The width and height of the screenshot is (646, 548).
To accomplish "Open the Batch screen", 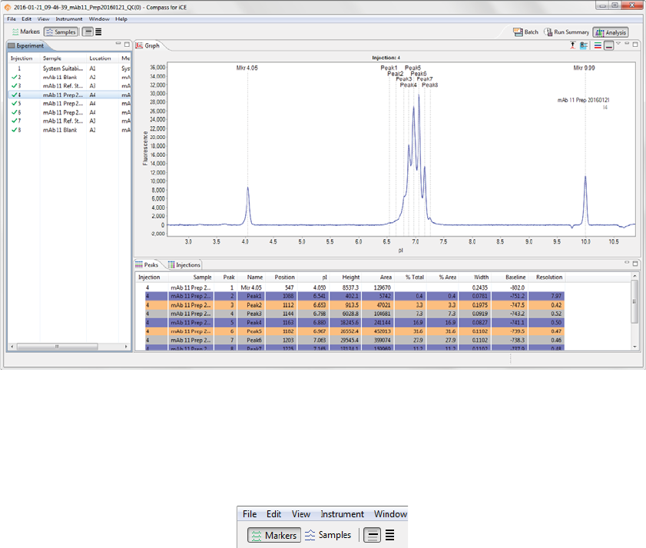I will [x=526, y=32].
